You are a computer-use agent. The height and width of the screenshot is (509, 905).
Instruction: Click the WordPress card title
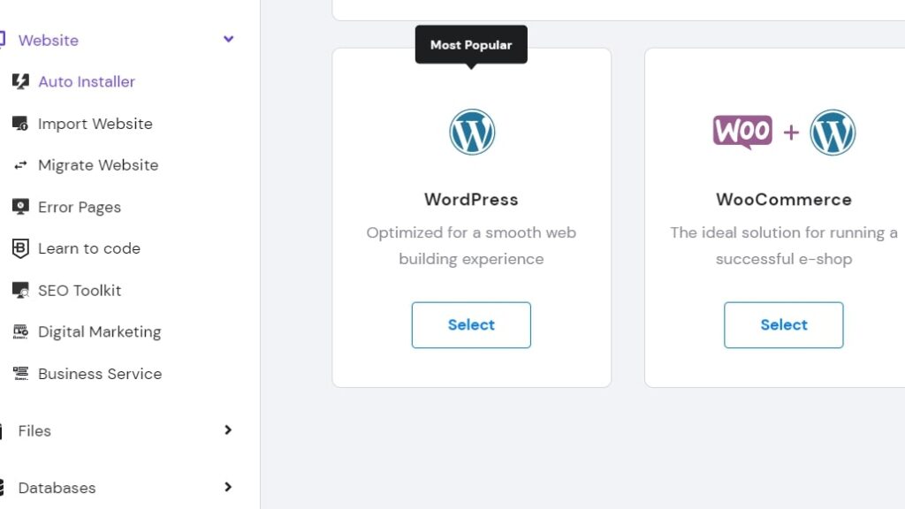[x=471, y=200]
